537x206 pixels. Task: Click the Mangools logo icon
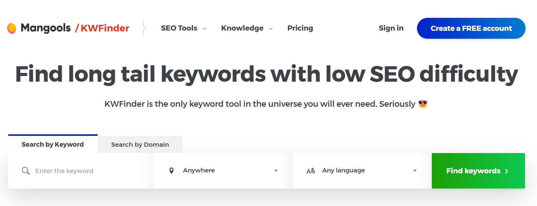pos(12,28)
